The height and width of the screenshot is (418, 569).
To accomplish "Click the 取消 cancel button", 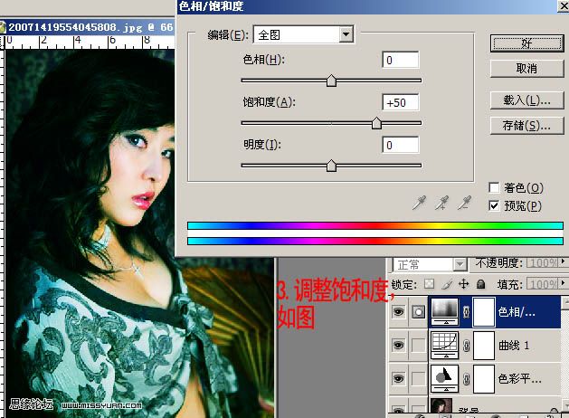I will tap(526, 68).
